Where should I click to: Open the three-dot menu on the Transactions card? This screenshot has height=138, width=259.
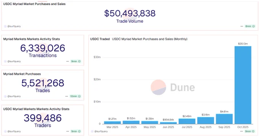pyautogui.click(x=67, y=61)
